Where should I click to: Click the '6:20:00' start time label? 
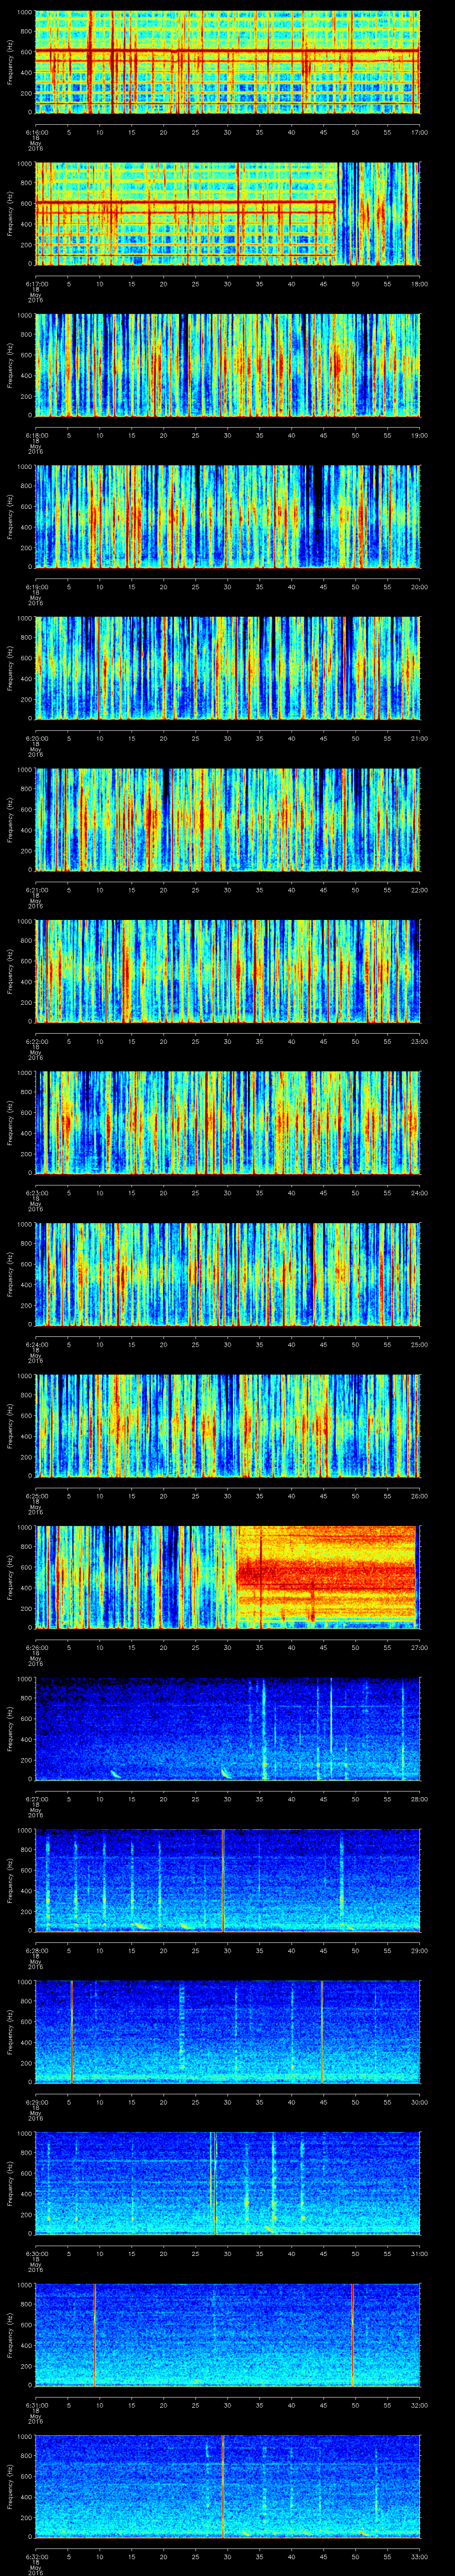(x=36, y=738)
